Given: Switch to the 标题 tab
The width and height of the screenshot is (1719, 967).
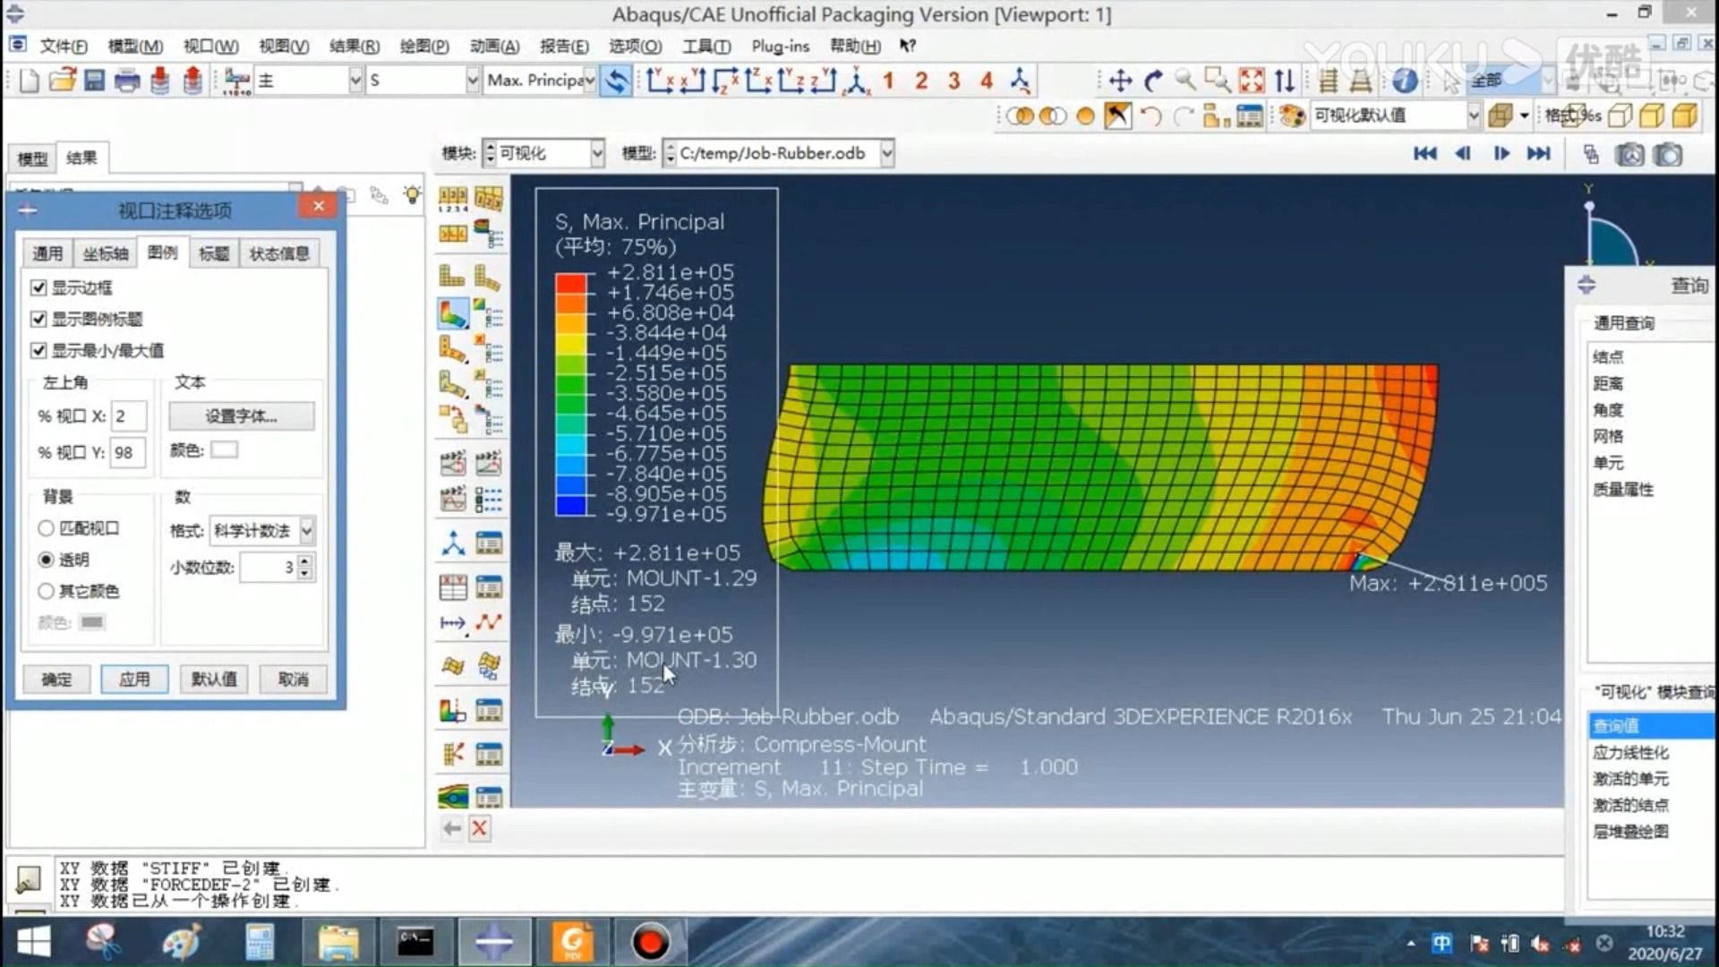Looking at the screenshot, I should 214,253.
